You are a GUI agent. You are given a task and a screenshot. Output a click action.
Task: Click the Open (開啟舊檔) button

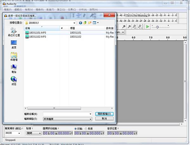click(104, 114)
